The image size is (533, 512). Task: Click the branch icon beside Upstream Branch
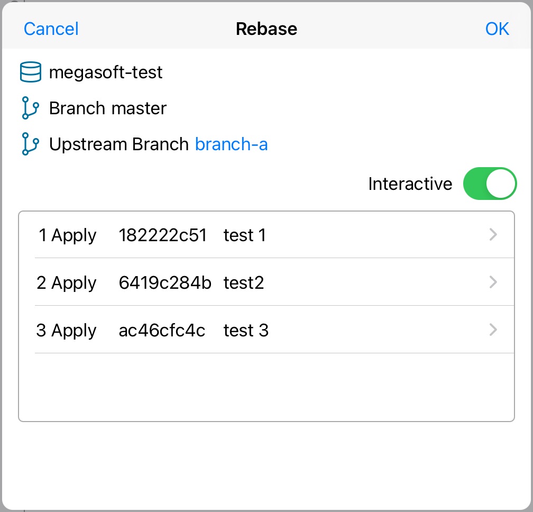click(30, 144)
